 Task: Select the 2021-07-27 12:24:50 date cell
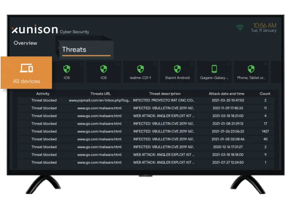(x=228, y=163)
